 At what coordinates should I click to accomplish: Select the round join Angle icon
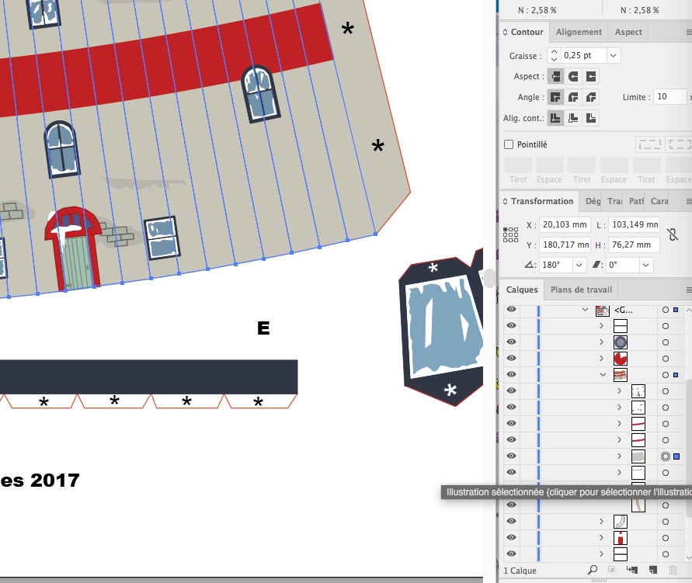[x=573, y=98]
